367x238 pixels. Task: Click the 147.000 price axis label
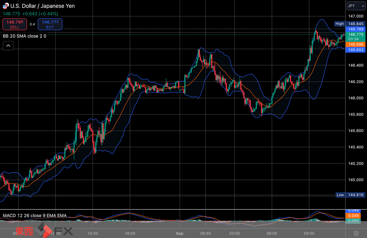click(355, 16)
